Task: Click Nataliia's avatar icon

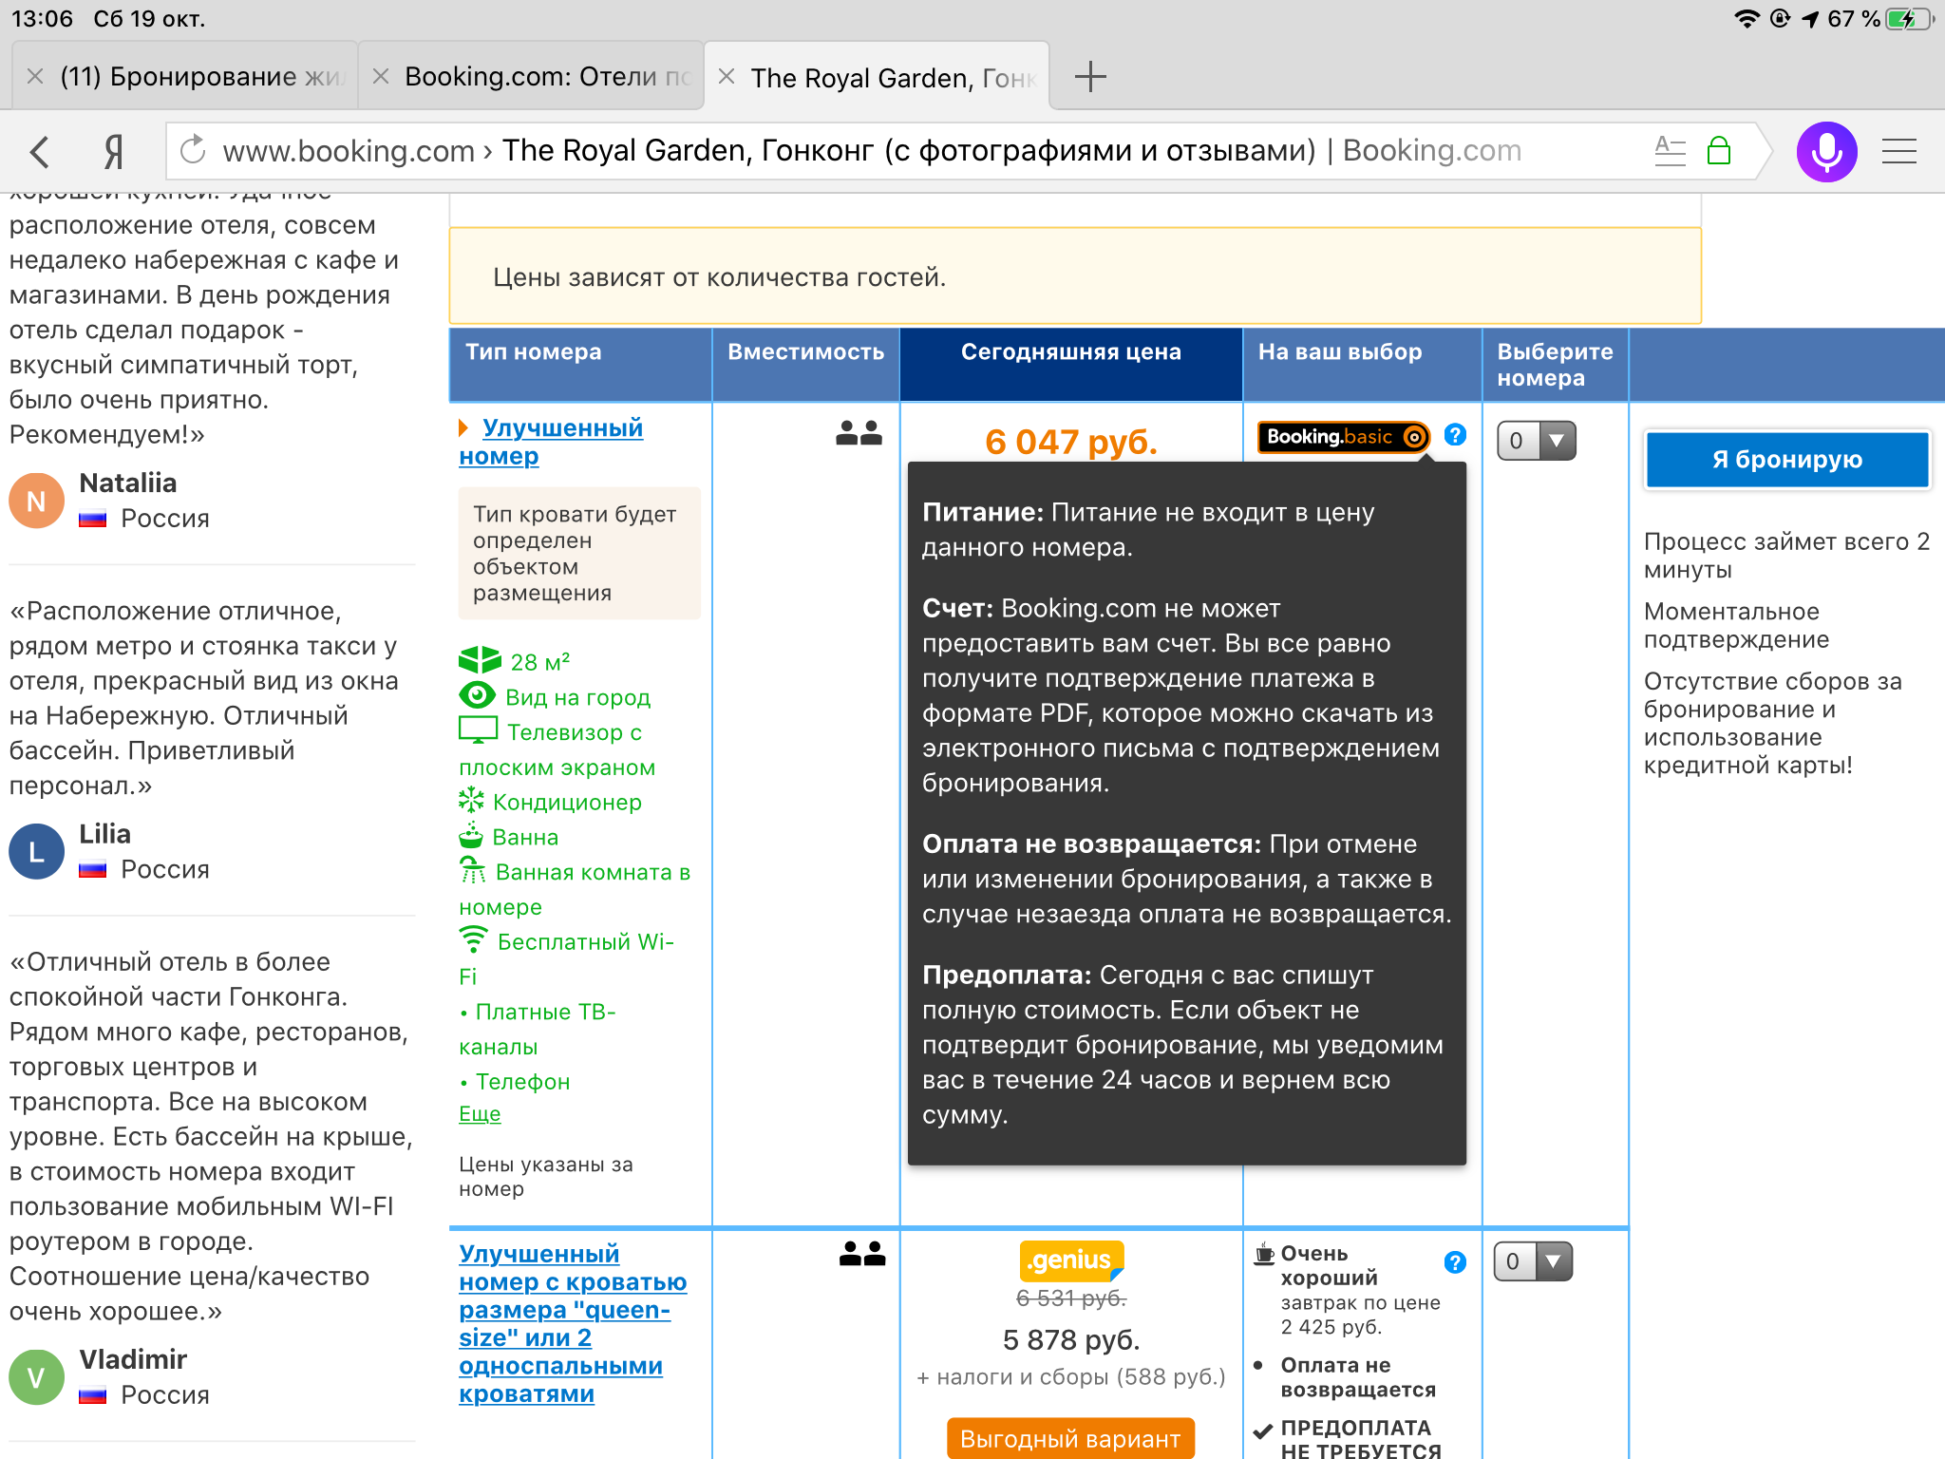Action: (36, 501)
